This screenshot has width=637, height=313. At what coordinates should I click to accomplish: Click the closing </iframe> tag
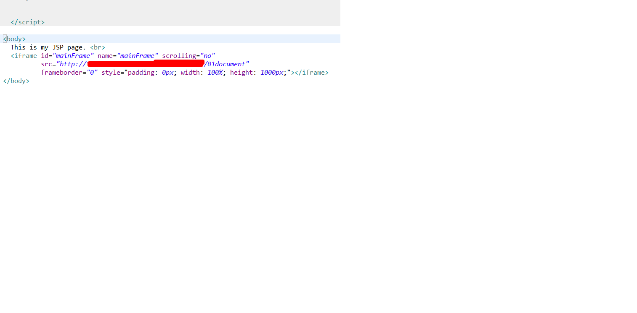311,73
